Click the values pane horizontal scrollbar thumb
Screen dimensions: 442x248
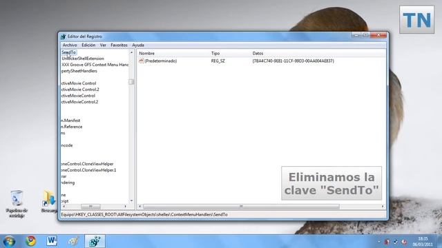pos(241,207)
